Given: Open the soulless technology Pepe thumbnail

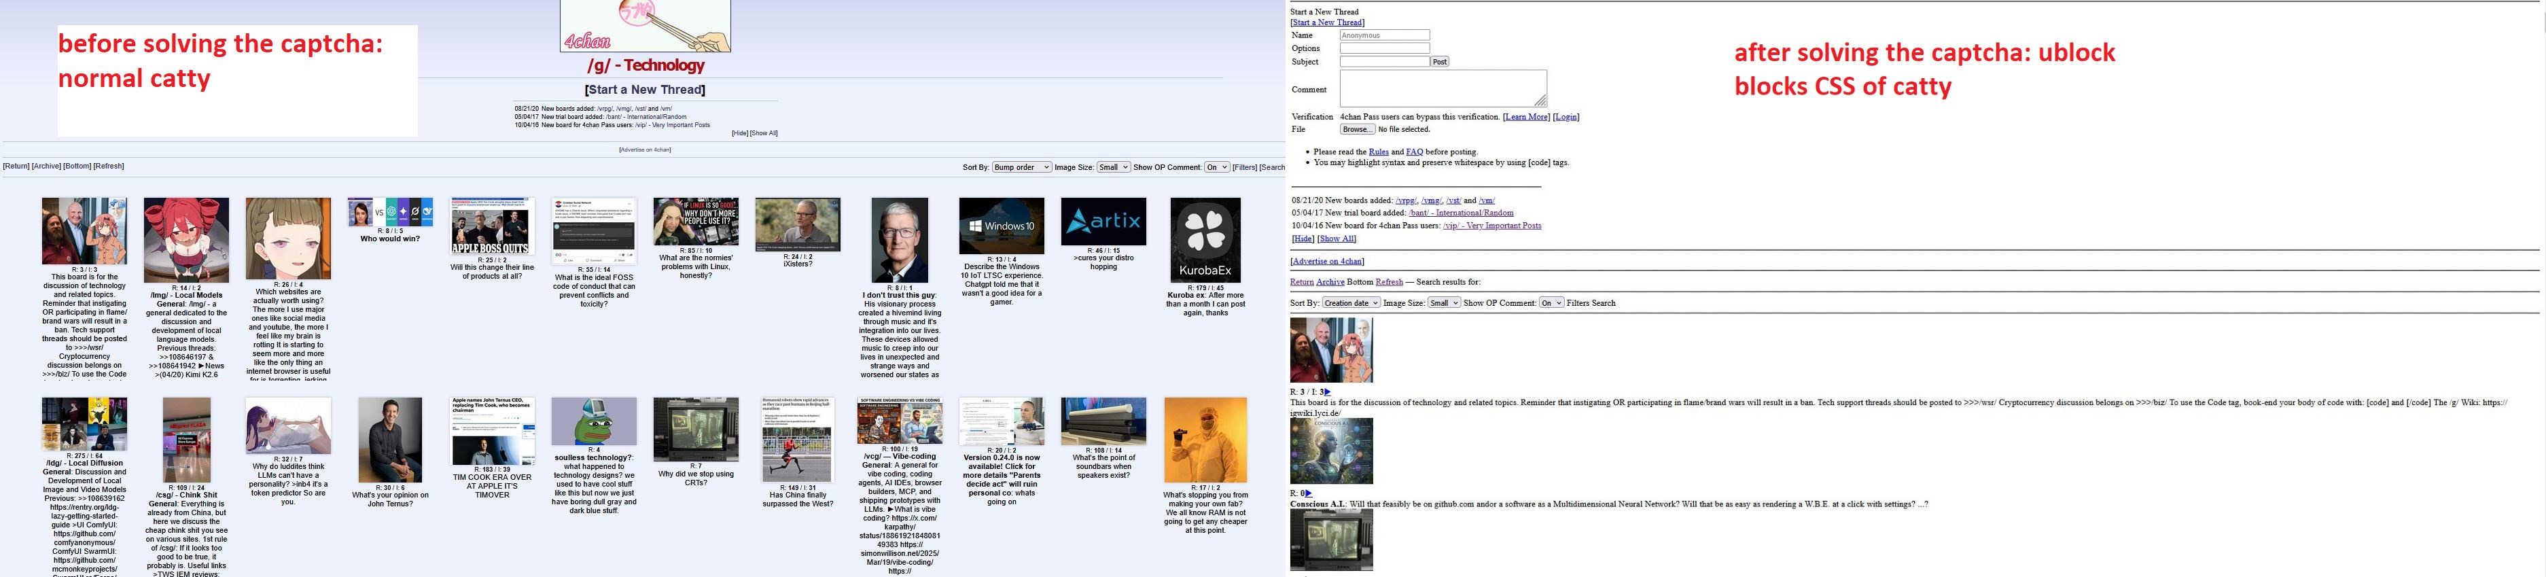Looking at the screenshot, I should tap(594, 422).
